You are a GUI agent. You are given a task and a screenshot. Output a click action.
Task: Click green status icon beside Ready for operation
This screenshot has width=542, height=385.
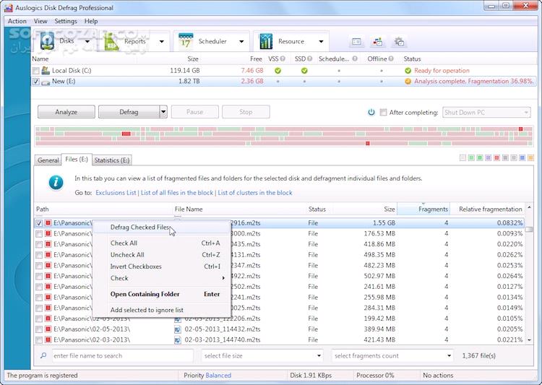408,71
